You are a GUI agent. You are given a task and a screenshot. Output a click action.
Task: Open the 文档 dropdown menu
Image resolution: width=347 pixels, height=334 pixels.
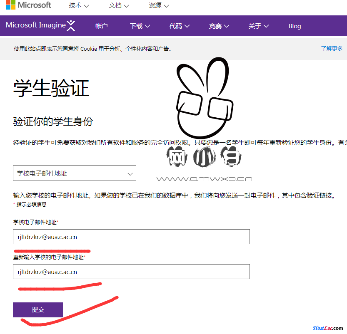[x=119, y=6]
